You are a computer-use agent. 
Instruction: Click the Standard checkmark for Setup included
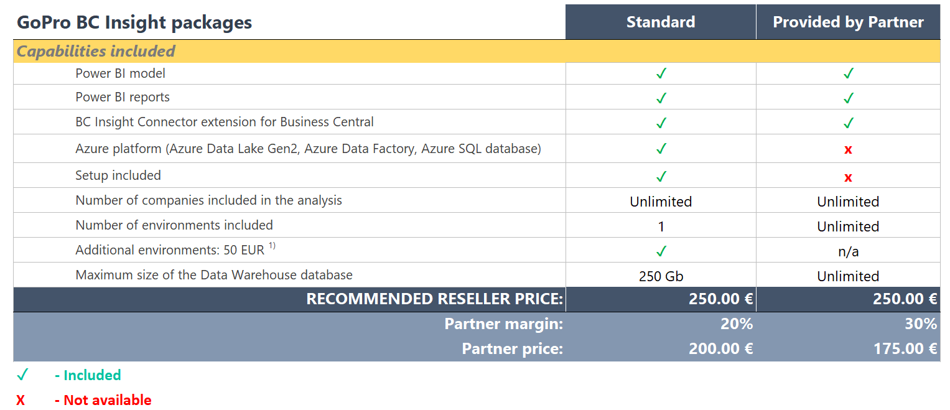pyautogui.click(x=661, y=176)
